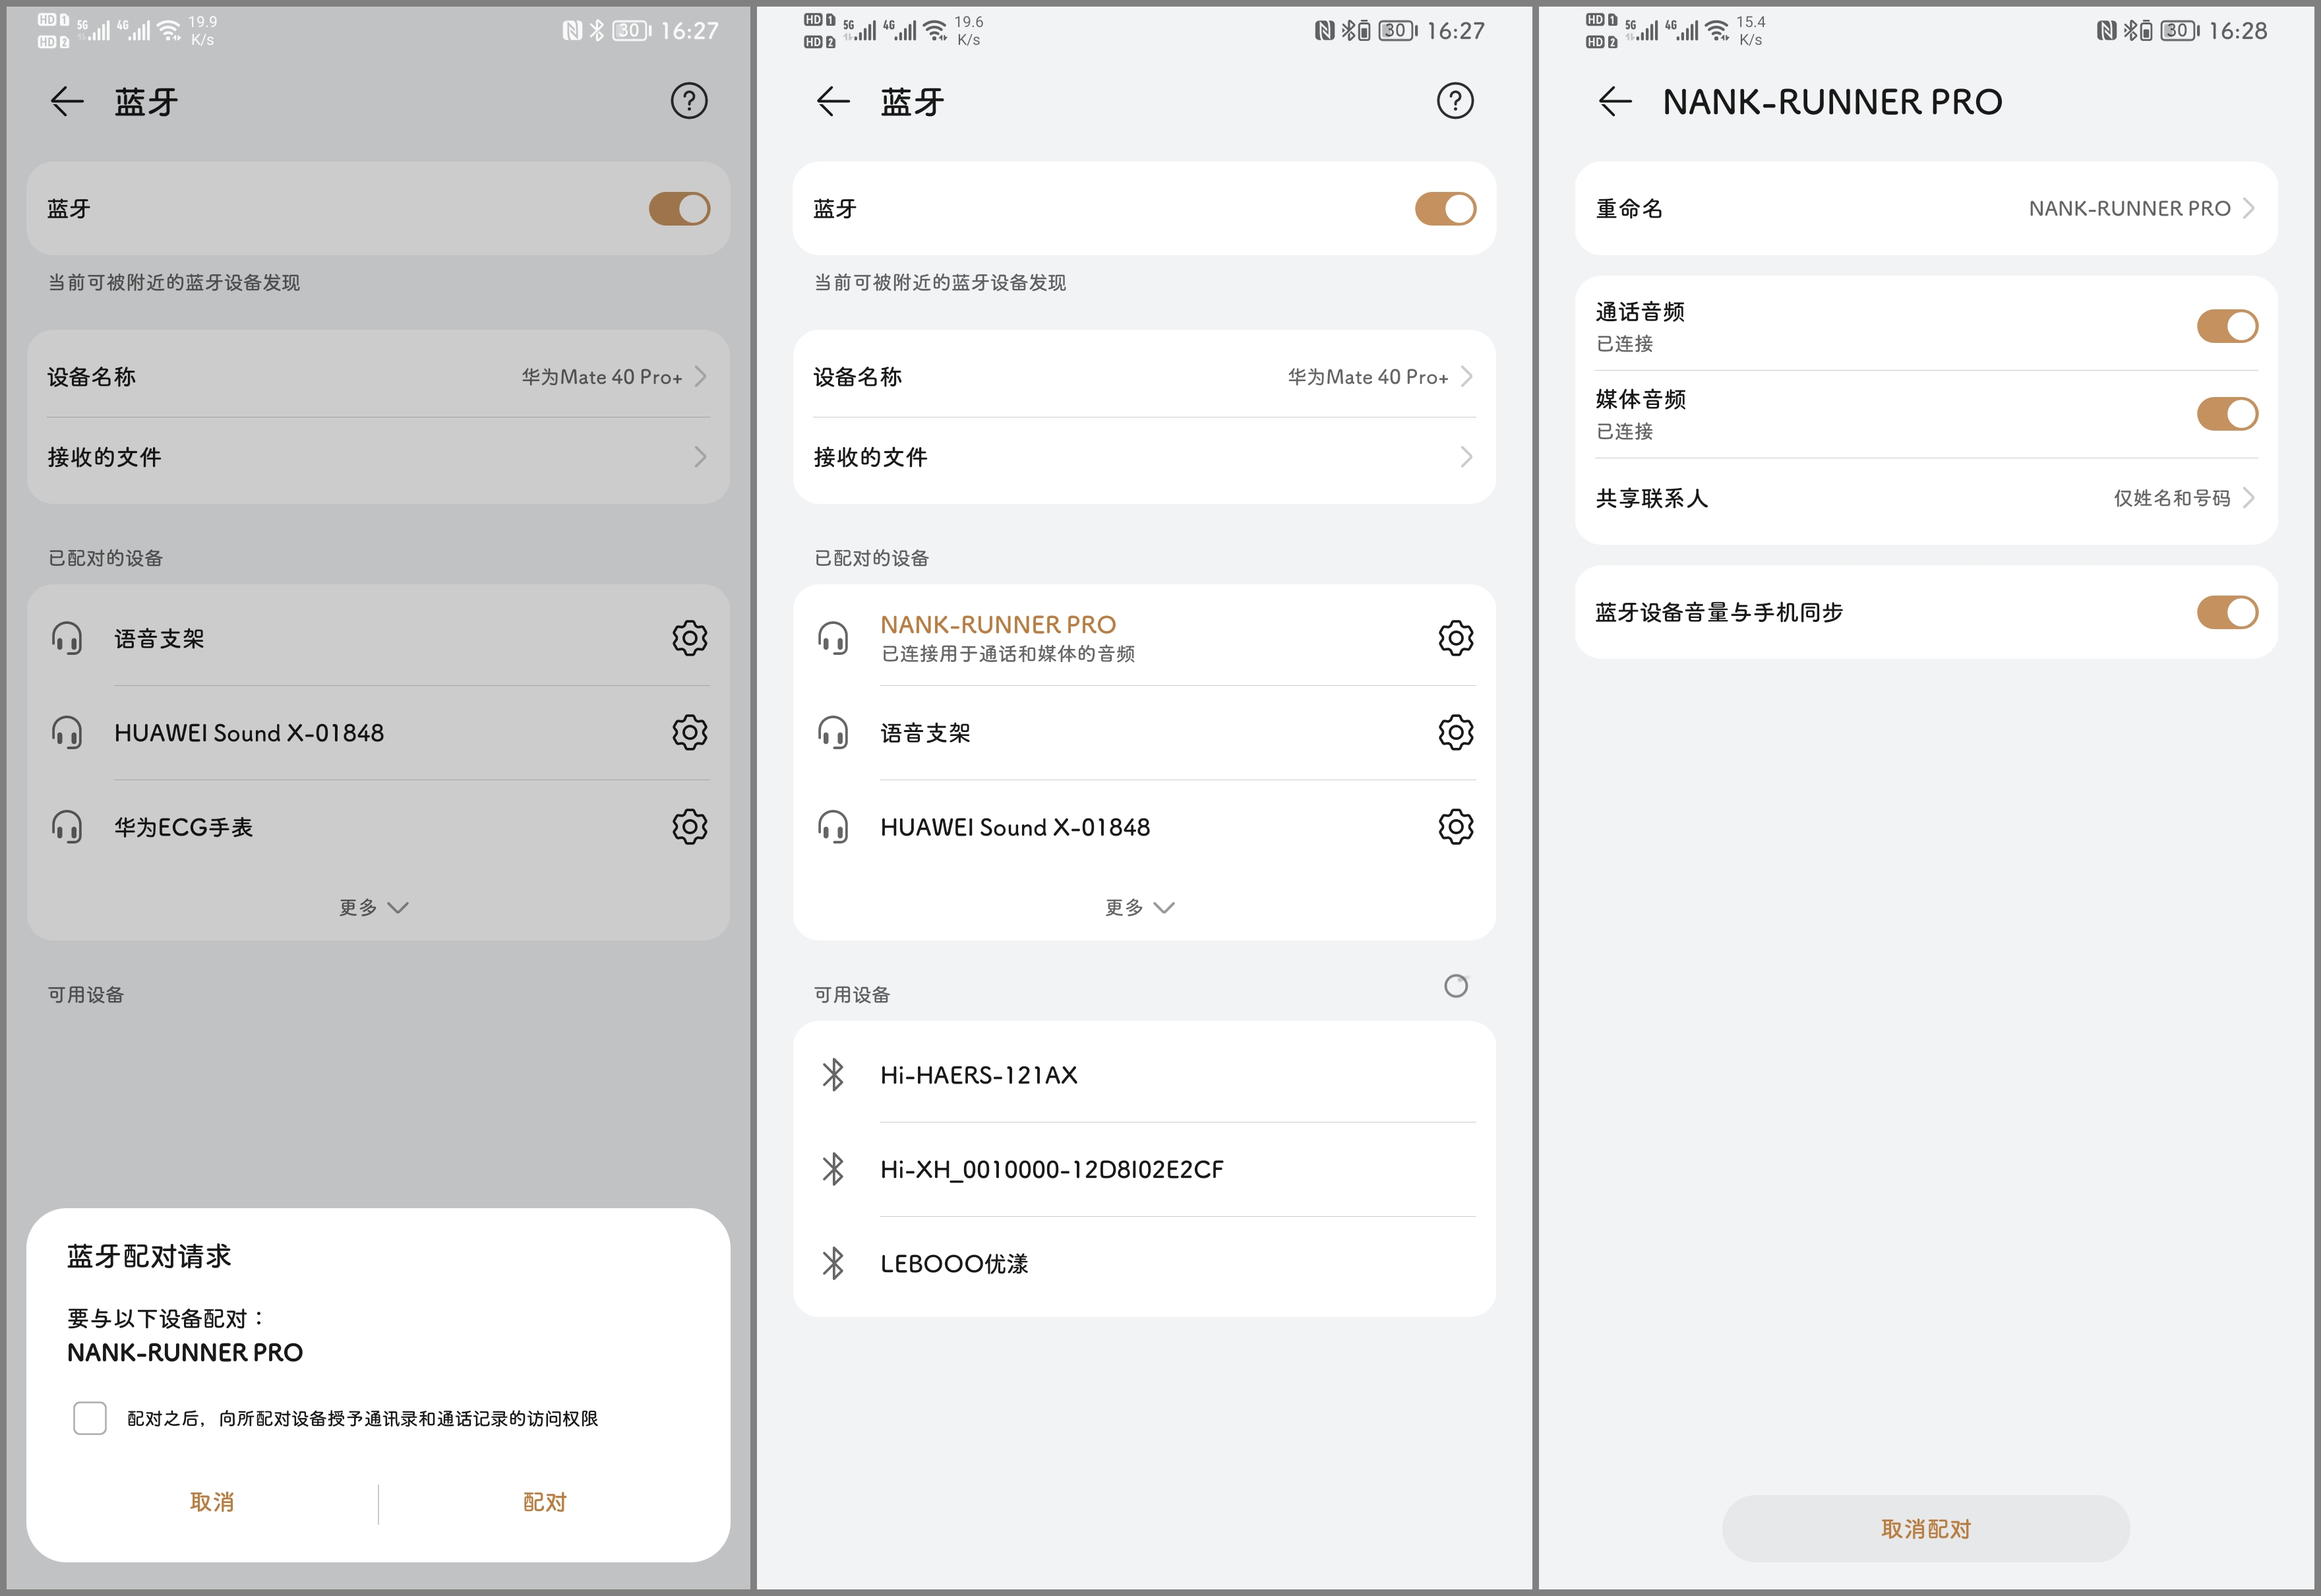Tap 取消配对 button
This screenshot has width=2321, height=1596.
point(1926,1529)
